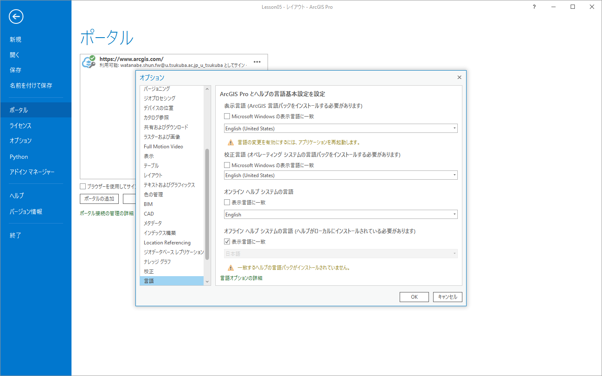Enable Windows display language match for 表示言語
602x376 pixels.
point(227,116)
